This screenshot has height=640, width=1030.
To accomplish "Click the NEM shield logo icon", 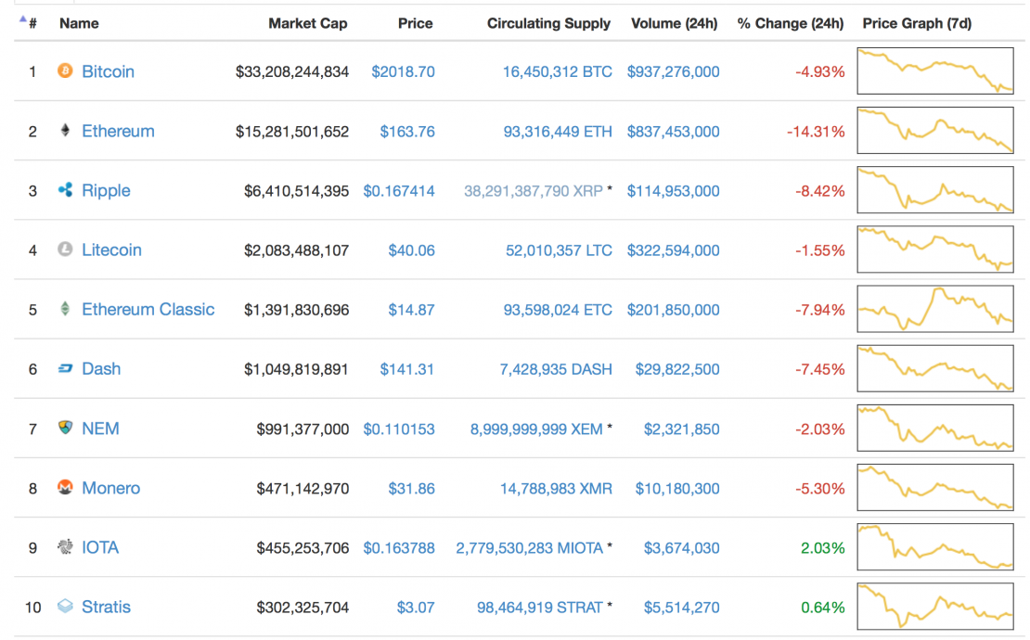I will click(x=65, y=429).
